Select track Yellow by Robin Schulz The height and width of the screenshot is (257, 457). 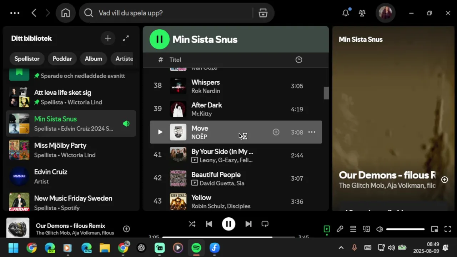click(236, 201)
